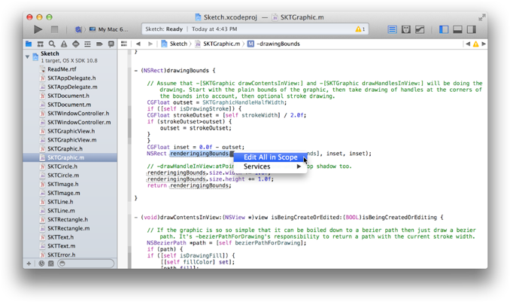Show the Issue navigator
The width and height of the screenshot is (510, 302).
pos(64,44)
